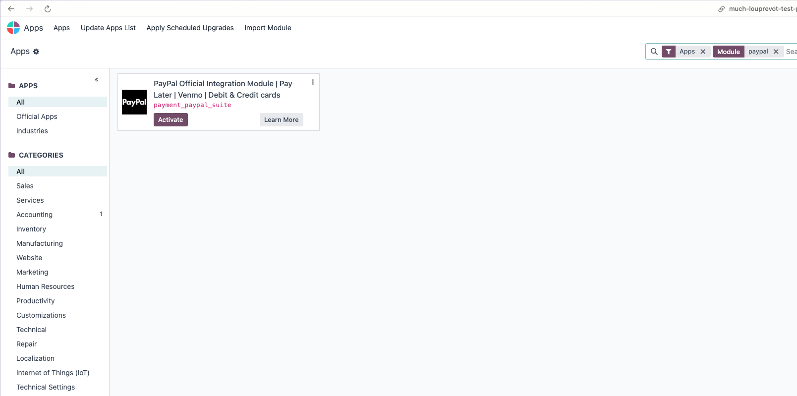Collapse the left sidebar panel

coord(97,80)
